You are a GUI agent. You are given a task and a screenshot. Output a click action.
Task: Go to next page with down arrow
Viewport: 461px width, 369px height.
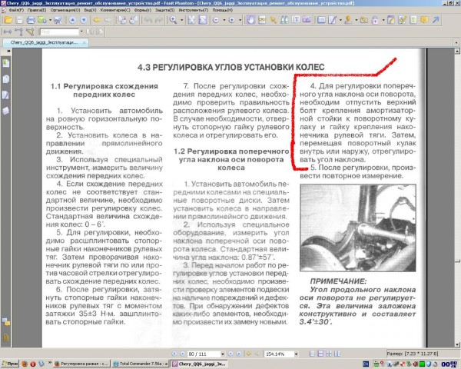[84, 20]
